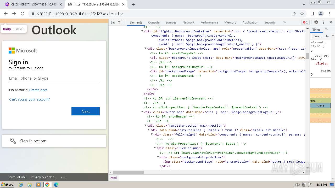Close the workers.dev tab
Viewport: 335px width, 188px height.
123,4
